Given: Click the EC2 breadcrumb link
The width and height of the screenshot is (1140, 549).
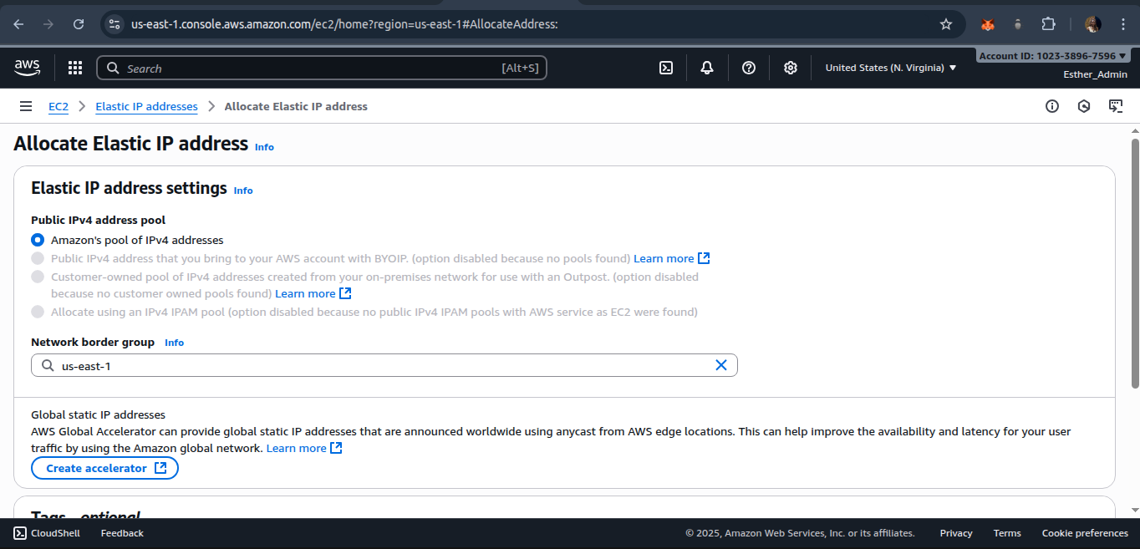Looking at the screenshot, I should click(59, 106).
